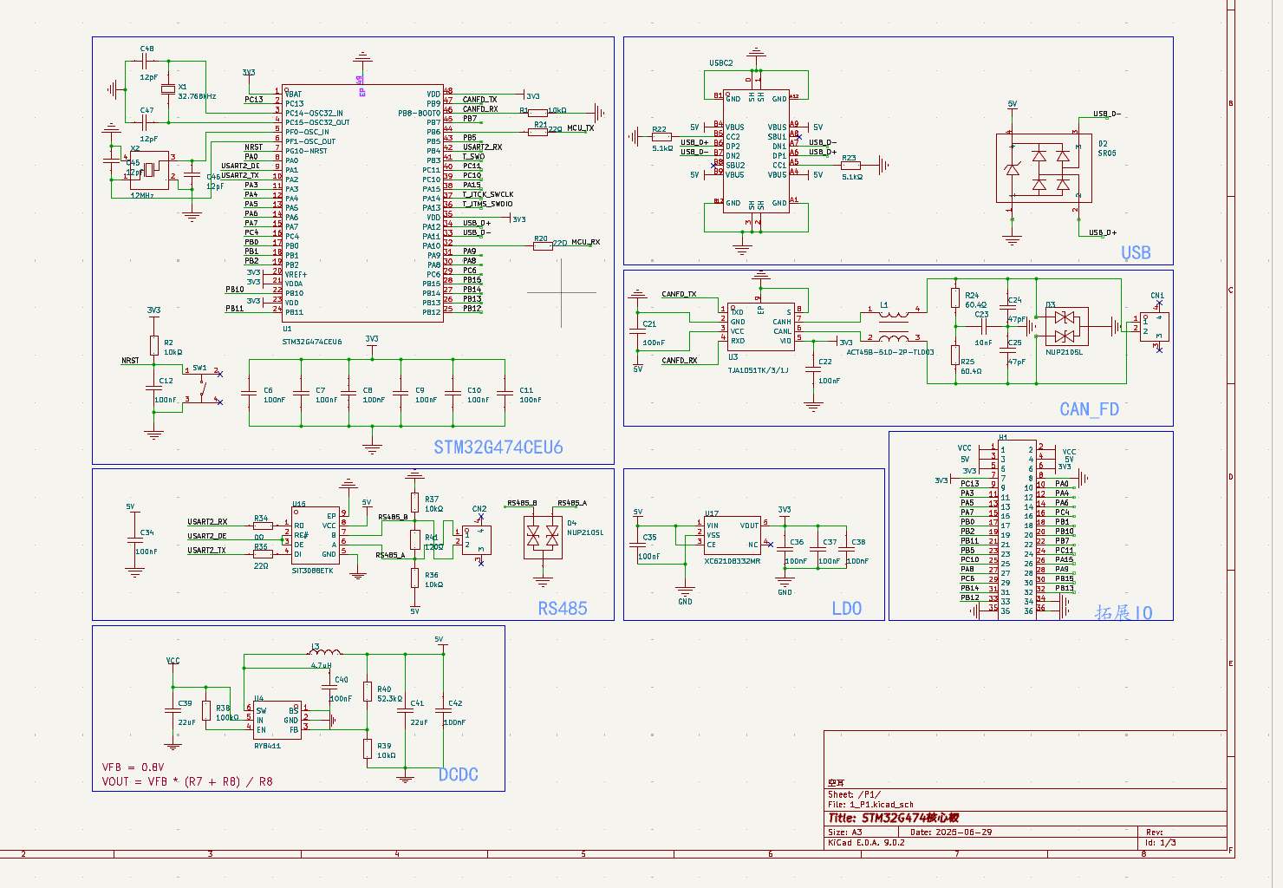Click capacitor C34 100nF
The height and width of the screenshot is (888, 1283).
[134, 540]
